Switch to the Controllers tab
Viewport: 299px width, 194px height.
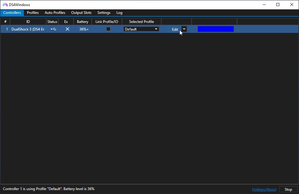[12, 13]
